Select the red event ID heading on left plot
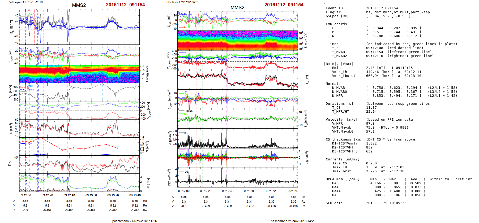 click(125, 5)
